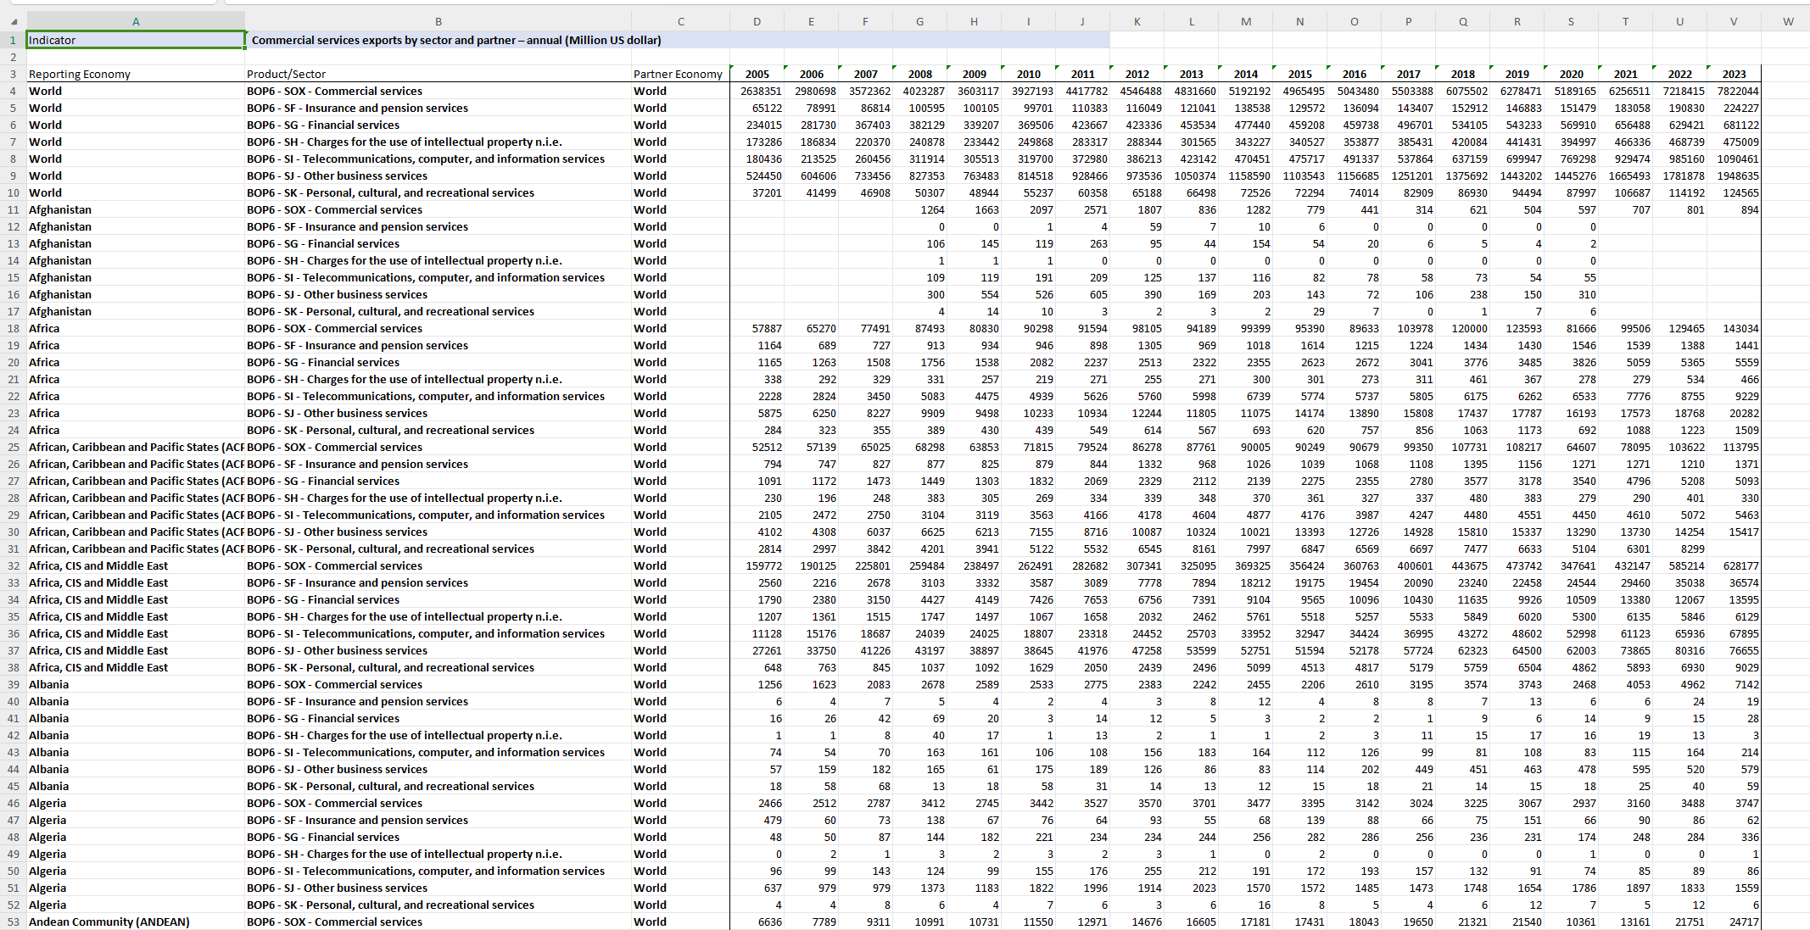Click the Commercial services exports title cell
The width and height of the screenshot is (1810, 930).
456,40
